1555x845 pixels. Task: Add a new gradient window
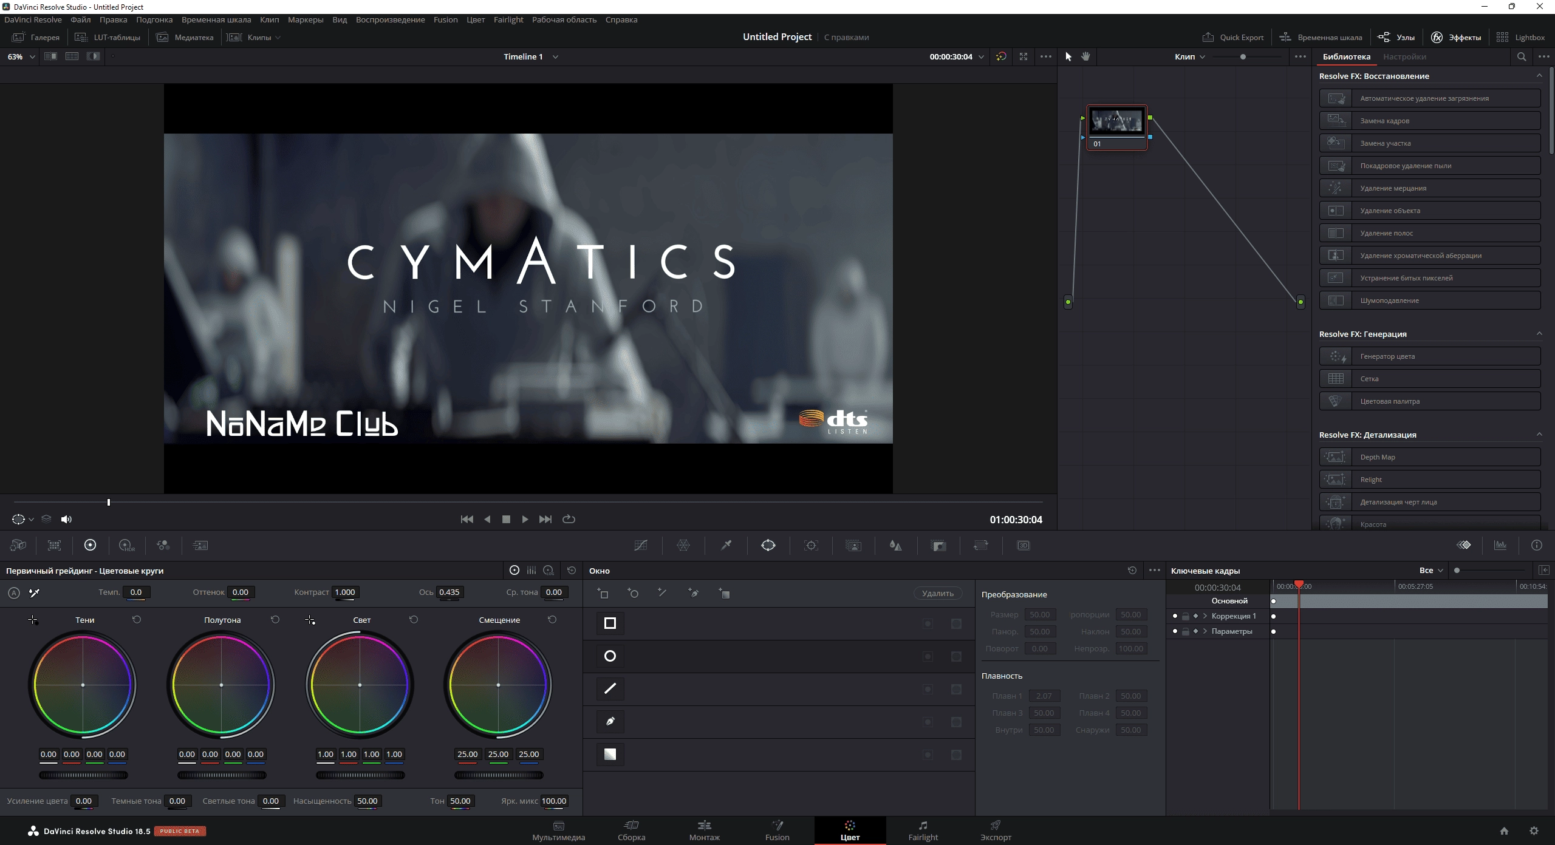(x=724, y=593)
